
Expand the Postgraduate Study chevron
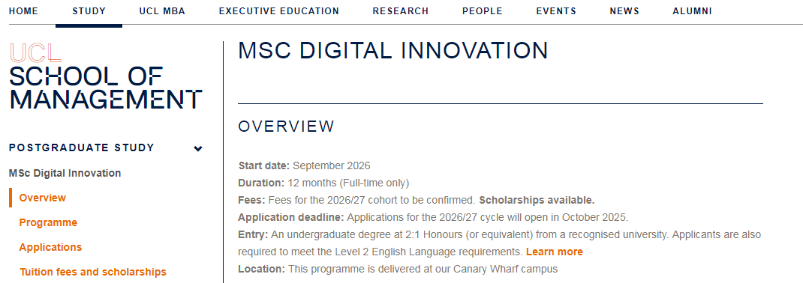tap(198, 149)
